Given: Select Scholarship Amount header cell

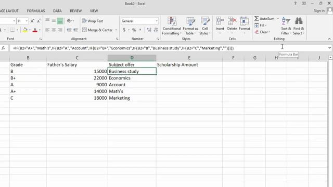Looking at the screenshot, I should (189, 64).
